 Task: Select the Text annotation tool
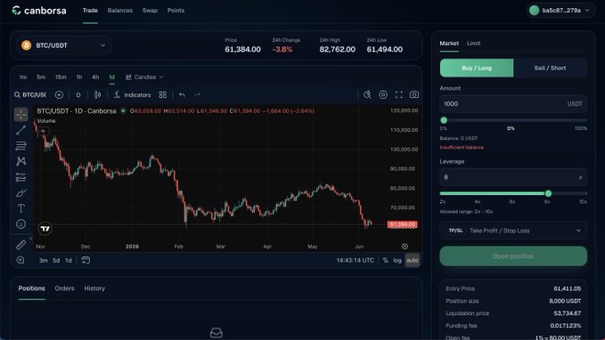(20, 208)
